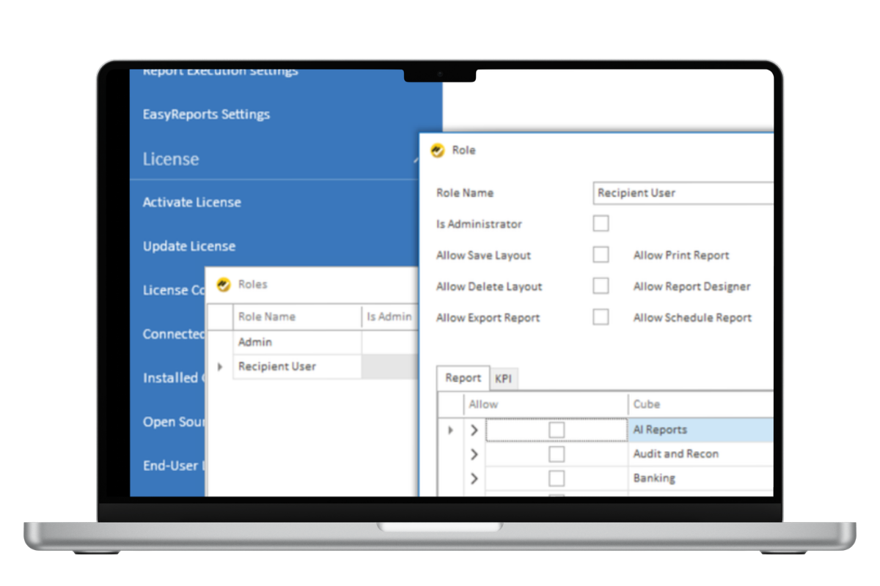
Task: Click the Role Name input field
Action: (x=682, y=193)
